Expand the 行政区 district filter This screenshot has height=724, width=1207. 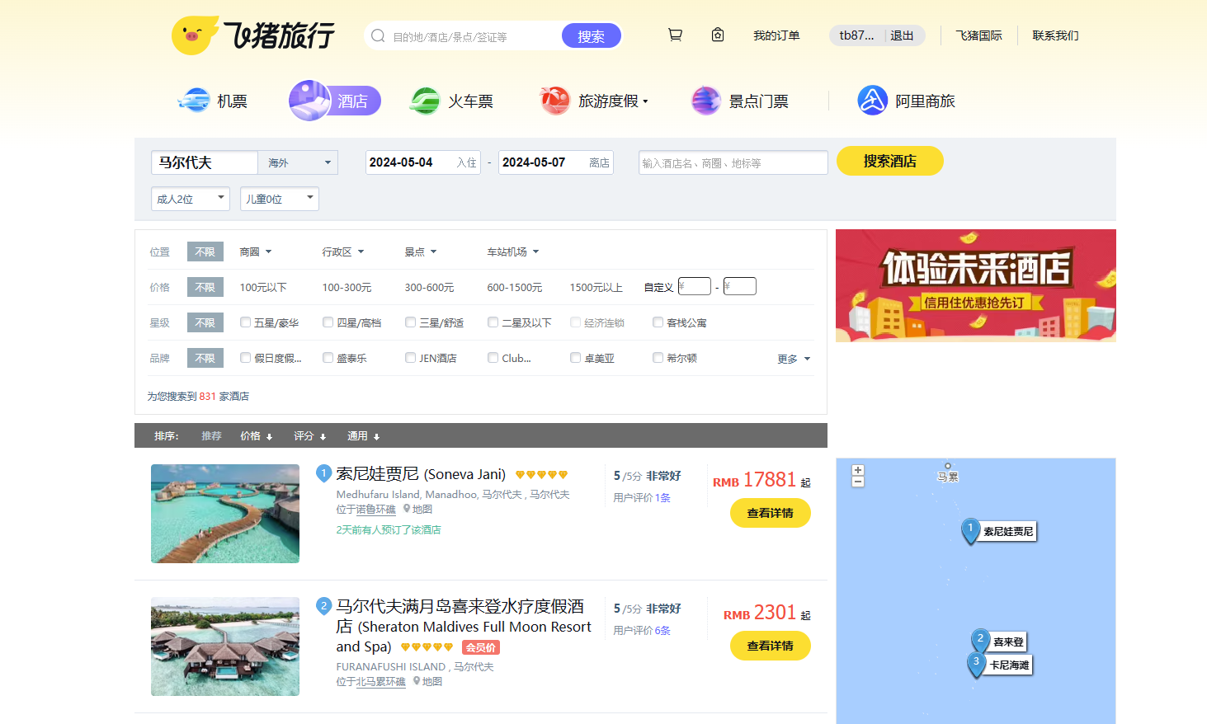[343, 252]
